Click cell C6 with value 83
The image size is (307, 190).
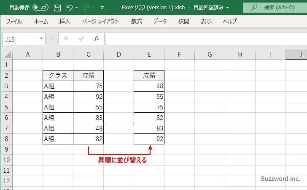pos(88,118)
